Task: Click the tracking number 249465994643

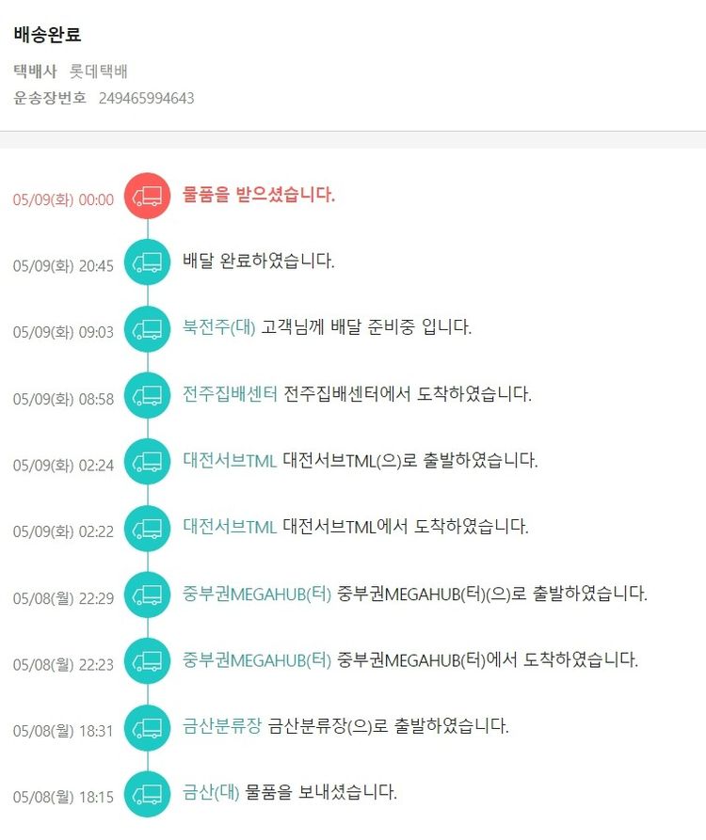Action: (x=146, y=98)
